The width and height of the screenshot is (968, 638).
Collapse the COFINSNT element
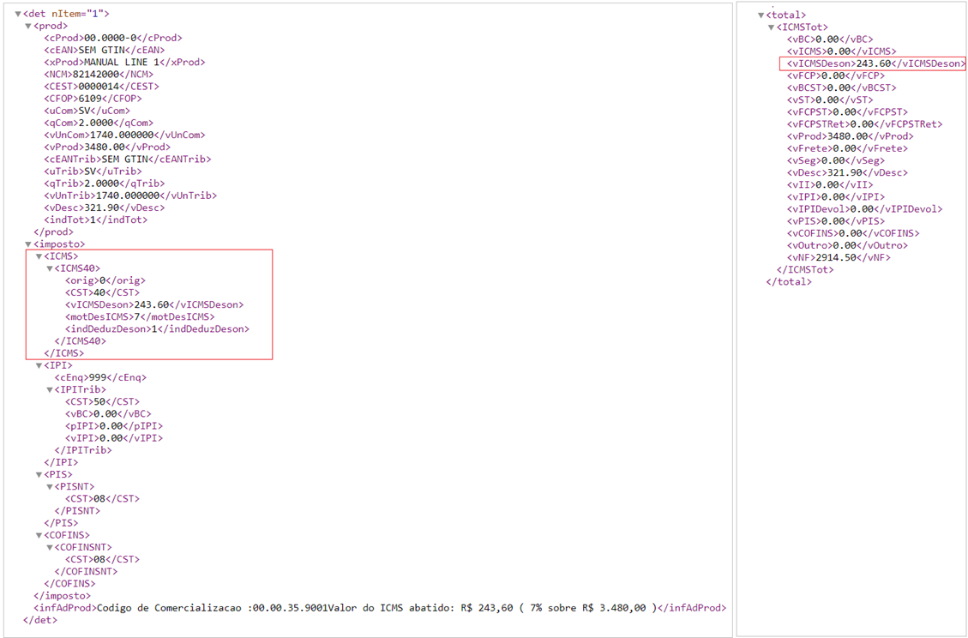tap(49, 547)
